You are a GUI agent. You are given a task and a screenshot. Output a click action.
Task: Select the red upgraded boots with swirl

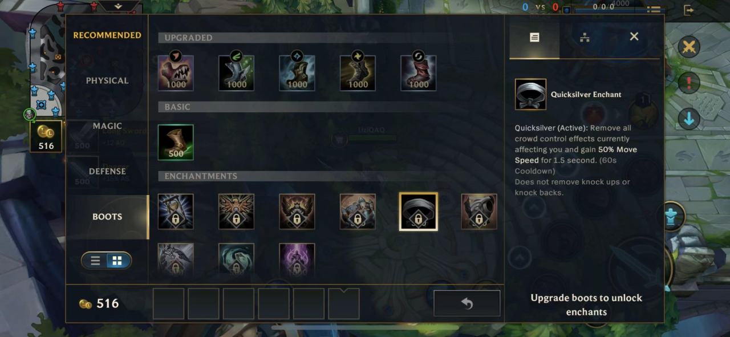(x=419, y=73)
